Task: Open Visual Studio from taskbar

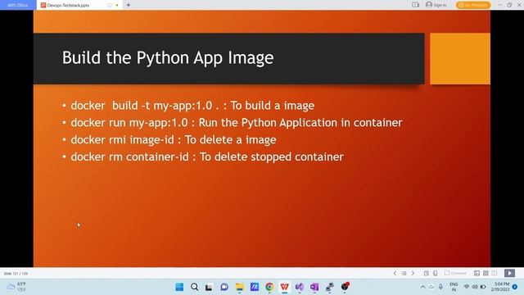Action: click(300, 287)
